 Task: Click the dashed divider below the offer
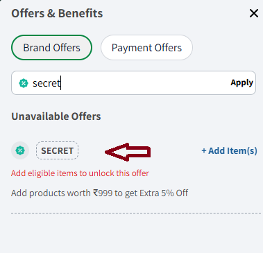click(136, 213)
